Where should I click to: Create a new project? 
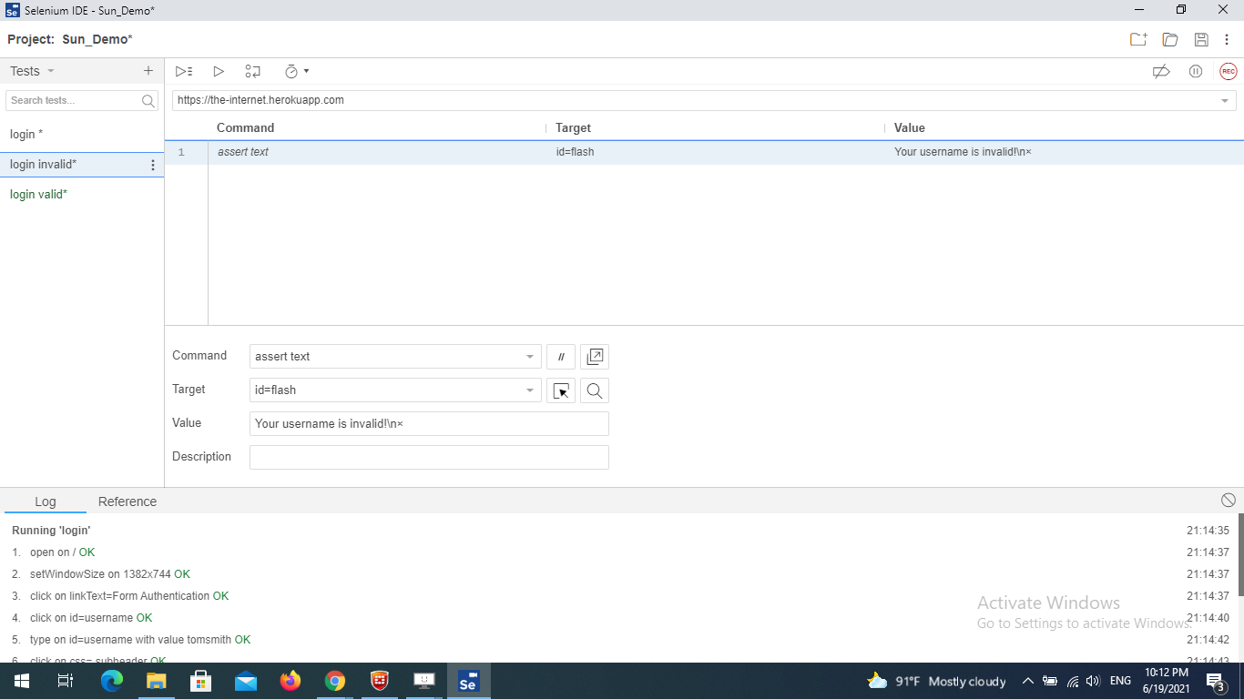1138,39
